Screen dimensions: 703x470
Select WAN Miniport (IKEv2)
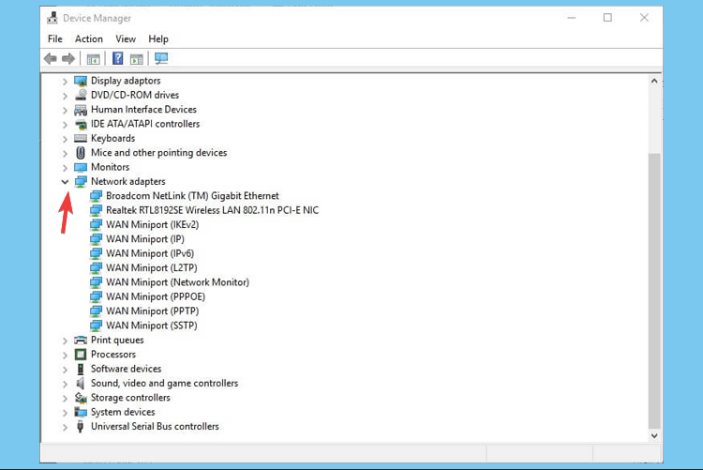[153, 224]
